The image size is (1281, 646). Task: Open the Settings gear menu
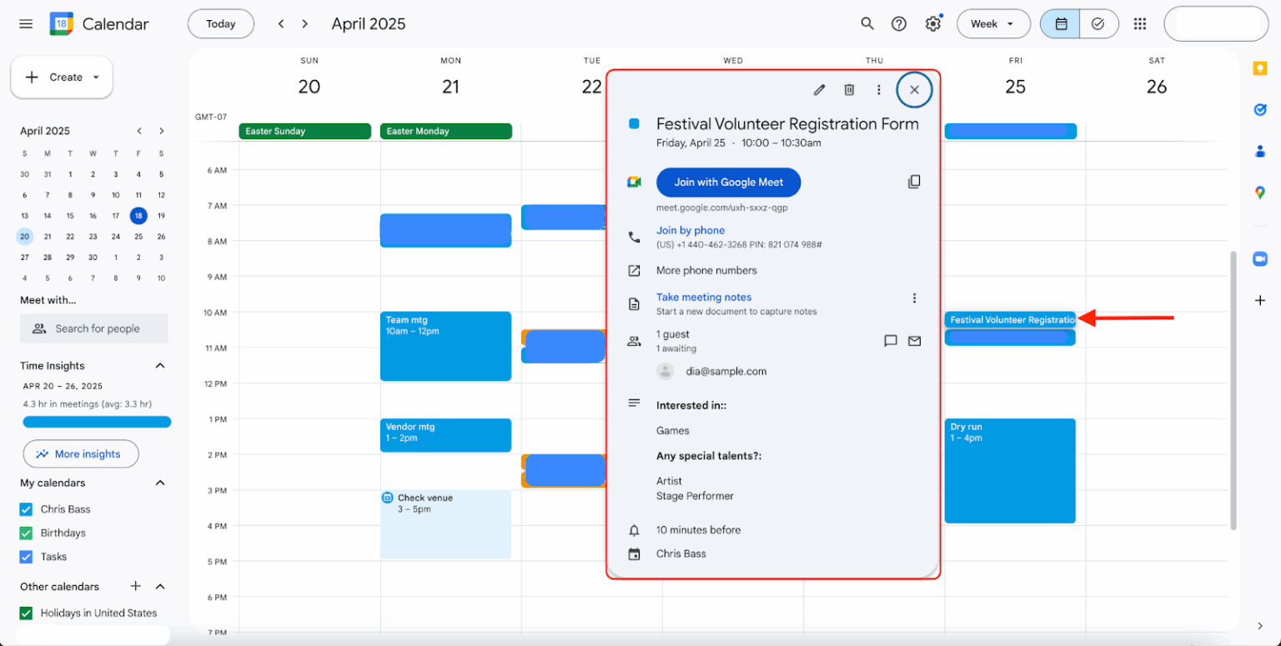pos(932,24)
